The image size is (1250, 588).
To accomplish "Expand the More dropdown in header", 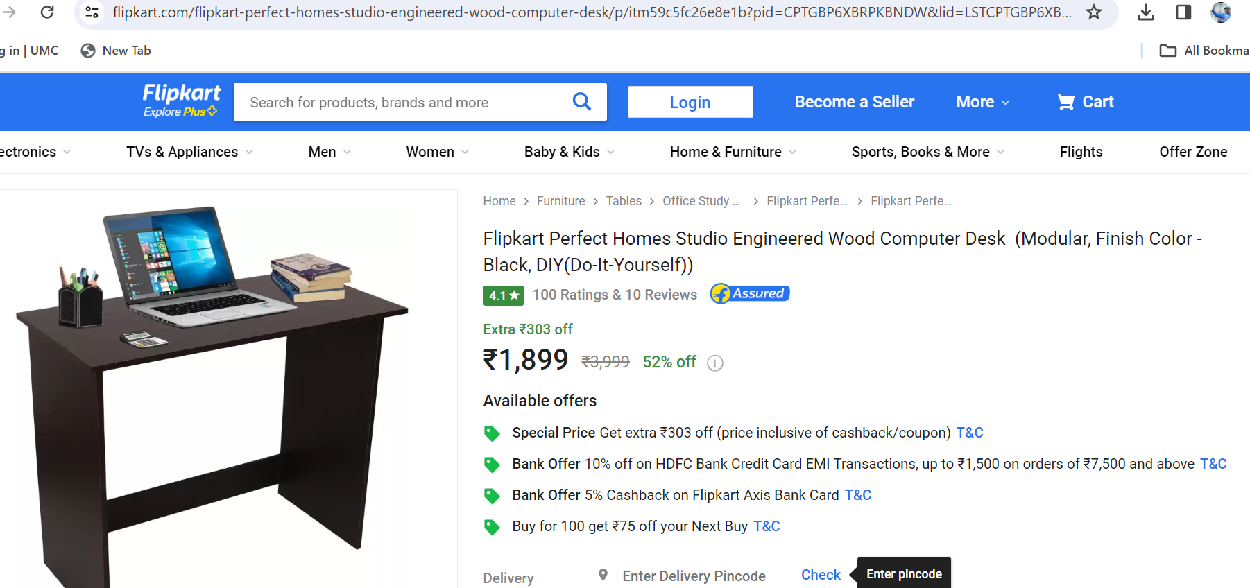I will (982, 102).
